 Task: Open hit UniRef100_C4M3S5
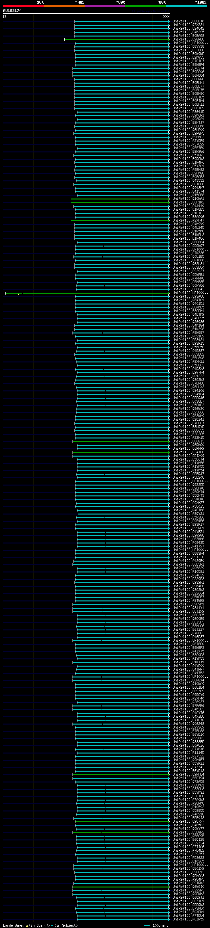coord(188,32)
